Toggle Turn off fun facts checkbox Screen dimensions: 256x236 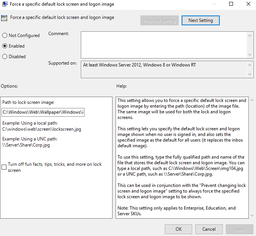[4, 167]
